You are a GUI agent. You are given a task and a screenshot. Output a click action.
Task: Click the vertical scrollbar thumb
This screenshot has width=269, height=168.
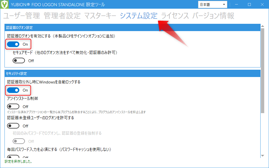coord(263,71)
